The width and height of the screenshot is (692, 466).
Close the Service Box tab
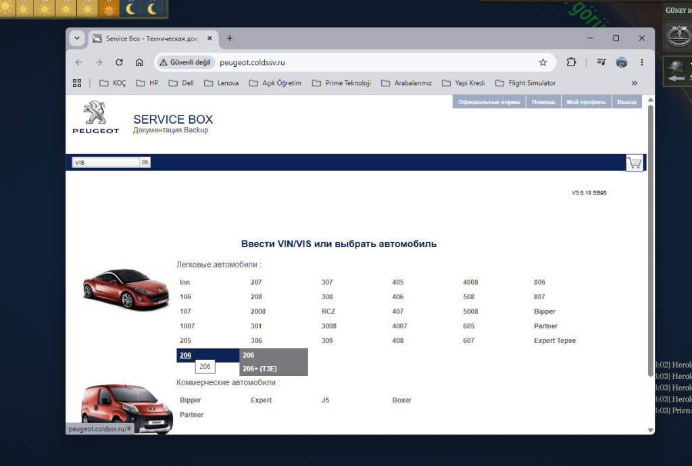[x=209, y=38]
